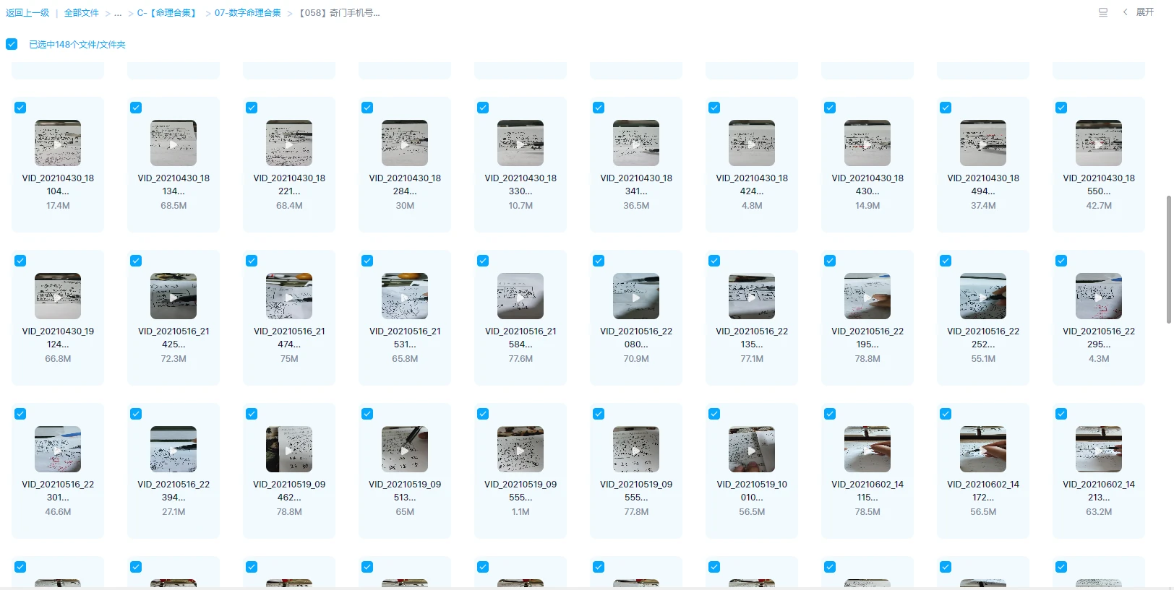Play the 77.1M video thumbnail
1174x590 pixels.
click(x=752, y=296)
